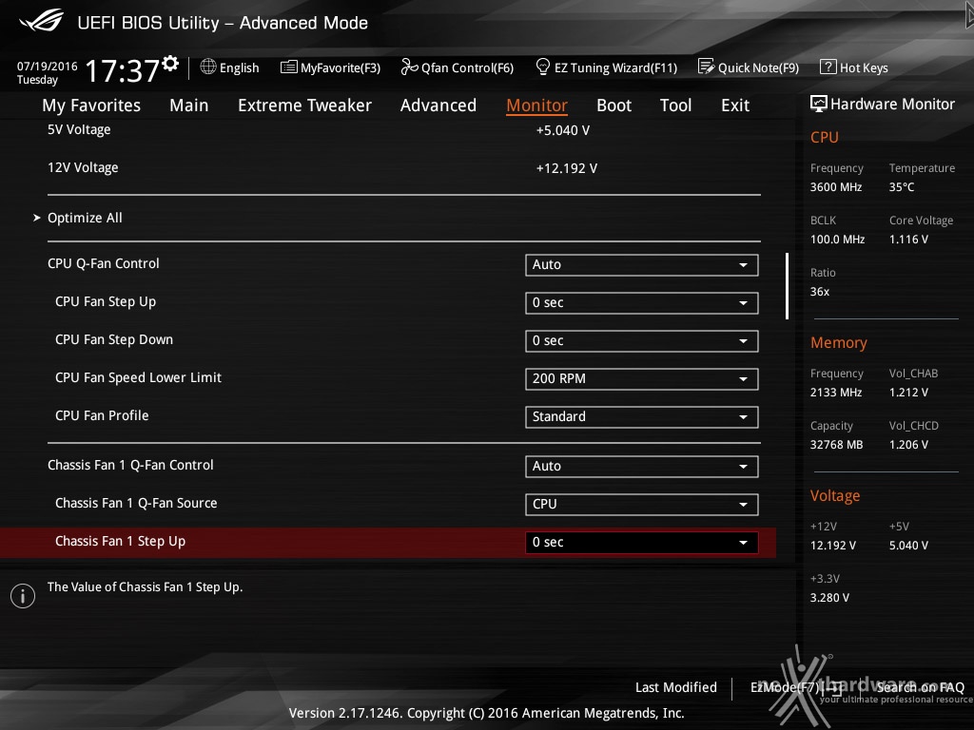Open date and time settings gear
Viewport: 974px width, 730px height.
(170, 63)
